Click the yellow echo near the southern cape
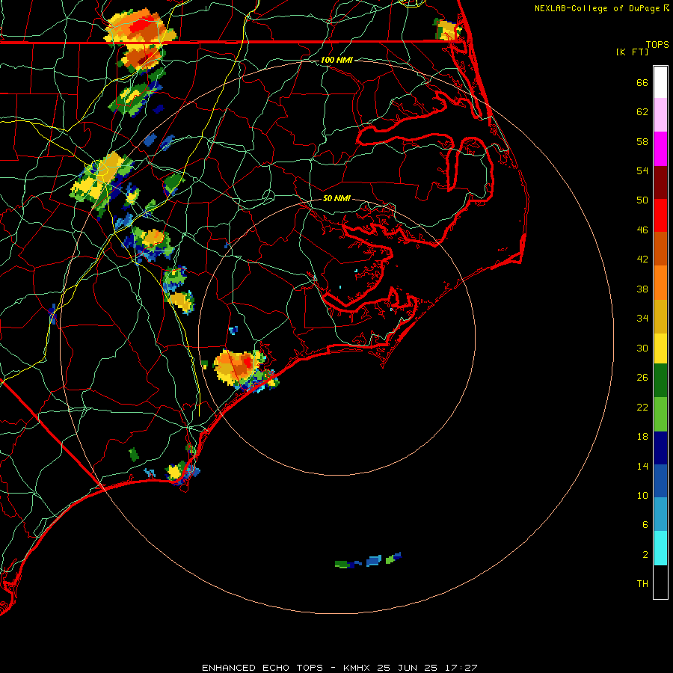Image resolution: width=673 pixels, height=673 pixels. click(x=175, y=472)
